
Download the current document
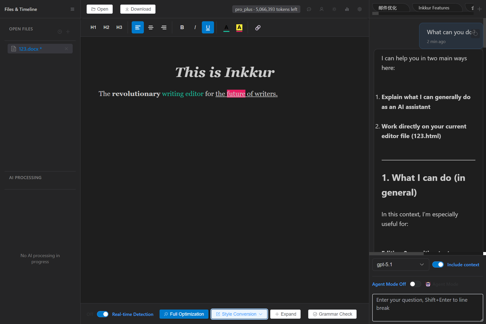point(138,9)
